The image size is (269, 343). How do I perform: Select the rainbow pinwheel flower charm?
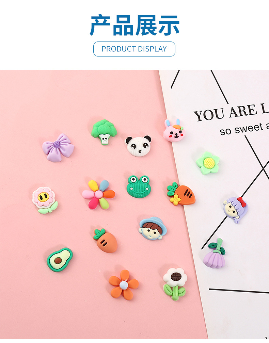tap(98, 195)
